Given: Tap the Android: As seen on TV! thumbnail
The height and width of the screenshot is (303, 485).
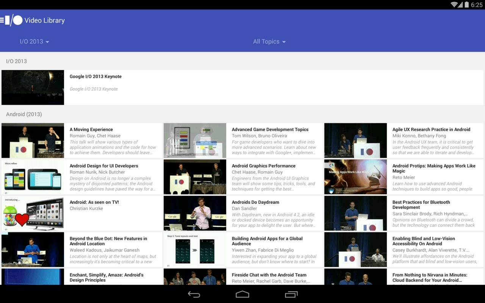Looking at the screenshot, I should point(33,213).
